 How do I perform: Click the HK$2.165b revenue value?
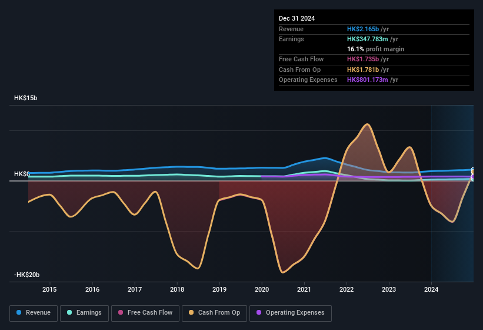point(363,29)
